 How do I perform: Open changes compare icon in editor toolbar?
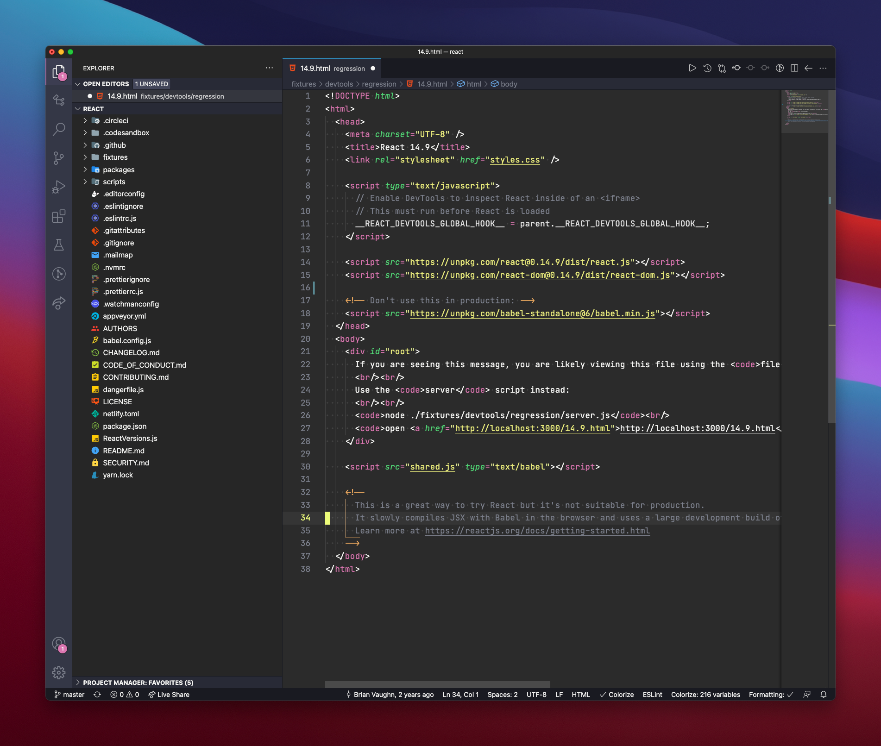click(x=722, y=68)
